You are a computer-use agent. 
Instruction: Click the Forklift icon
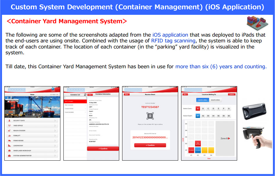coord(10,136)
